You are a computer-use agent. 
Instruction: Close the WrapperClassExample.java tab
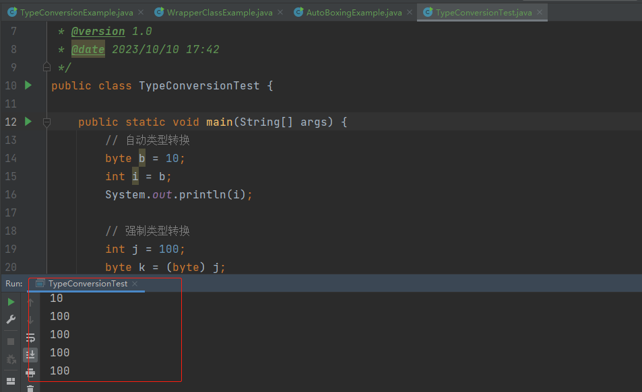coord(280,12)
